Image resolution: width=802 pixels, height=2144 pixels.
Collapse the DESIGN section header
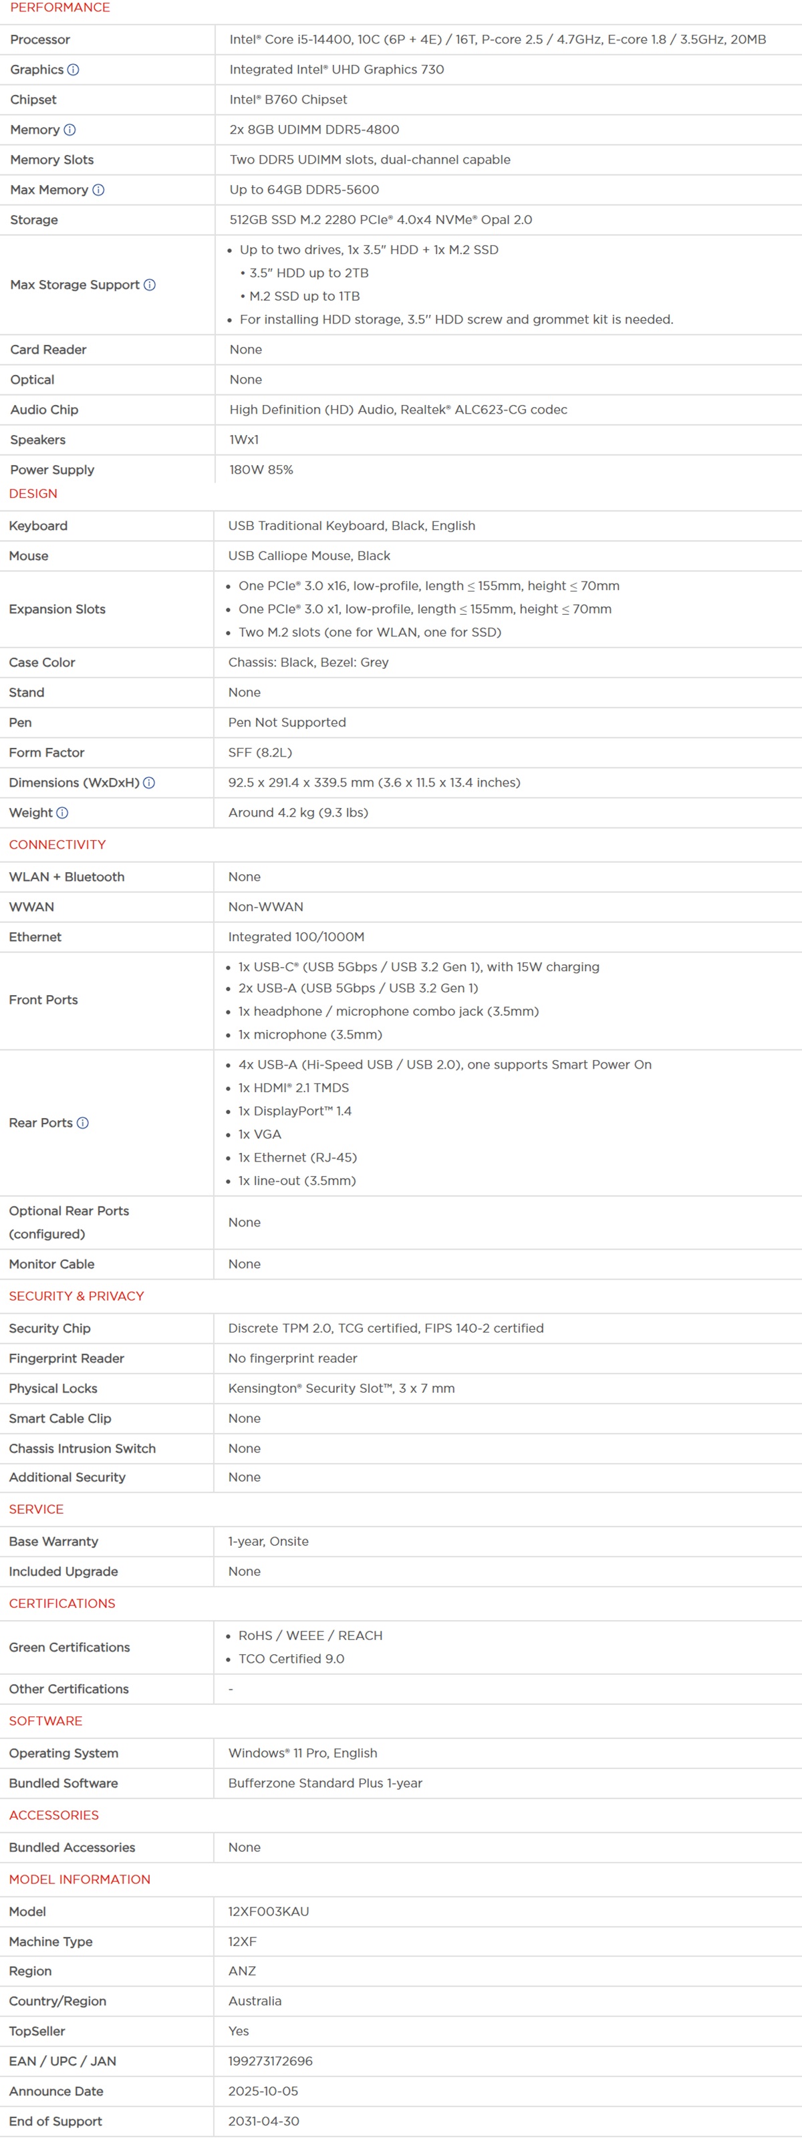click(x=33, y=493)
